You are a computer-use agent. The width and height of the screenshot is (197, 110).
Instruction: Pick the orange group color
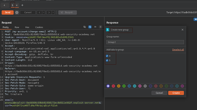tap(118, 86)
